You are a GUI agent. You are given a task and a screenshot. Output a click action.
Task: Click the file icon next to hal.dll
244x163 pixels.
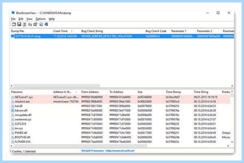tap(13, 106)
